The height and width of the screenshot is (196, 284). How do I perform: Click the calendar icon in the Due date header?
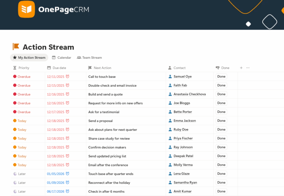click(x=49, y=68)
